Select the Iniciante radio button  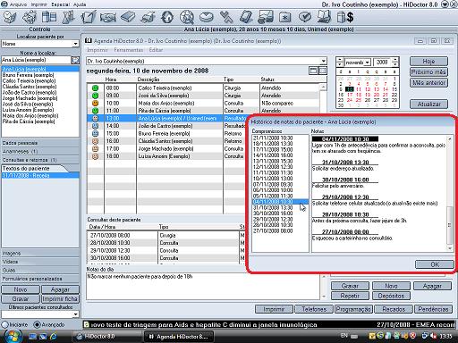(4, 324)
